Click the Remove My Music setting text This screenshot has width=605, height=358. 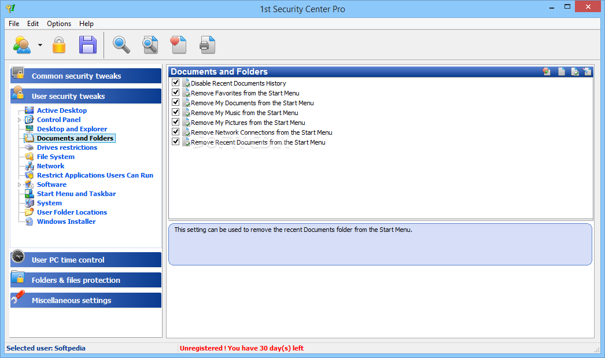[x=245, y=113]
